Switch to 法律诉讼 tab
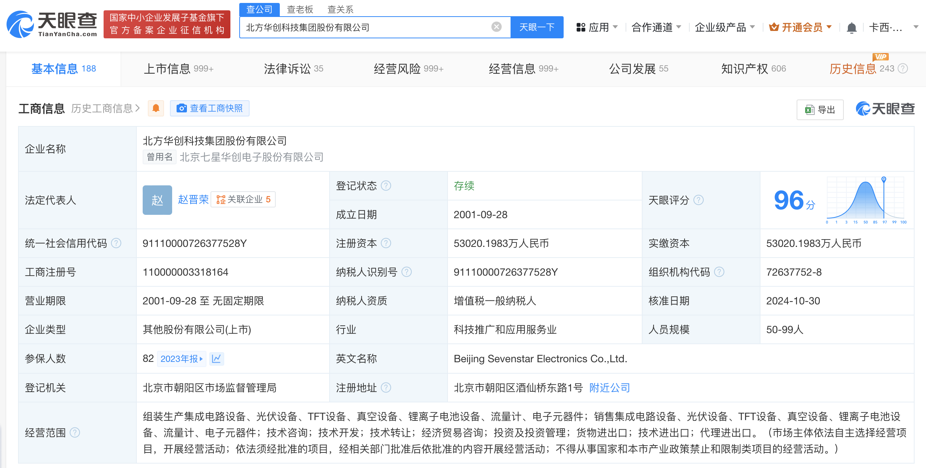Screen dimensions: 926x468 coord(293,69)
